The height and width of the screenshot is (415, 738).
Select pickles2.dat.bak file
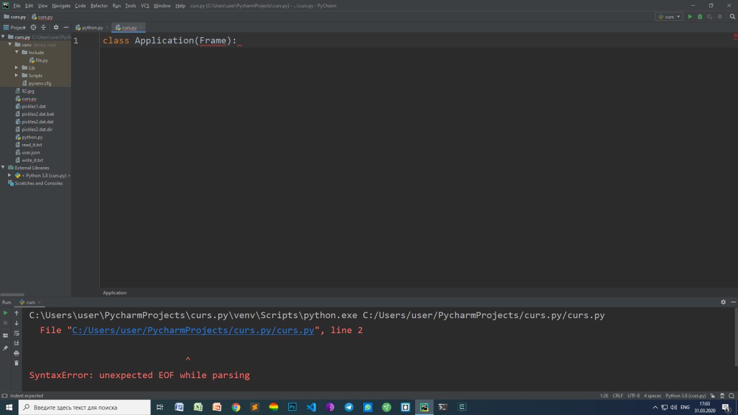tap(35, 114)
